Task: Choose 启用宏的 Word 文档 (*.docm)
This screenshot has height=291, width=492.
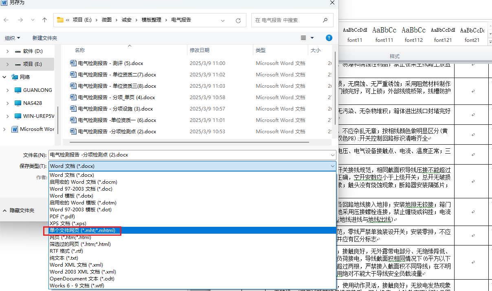Action: [x=192, y=182]
